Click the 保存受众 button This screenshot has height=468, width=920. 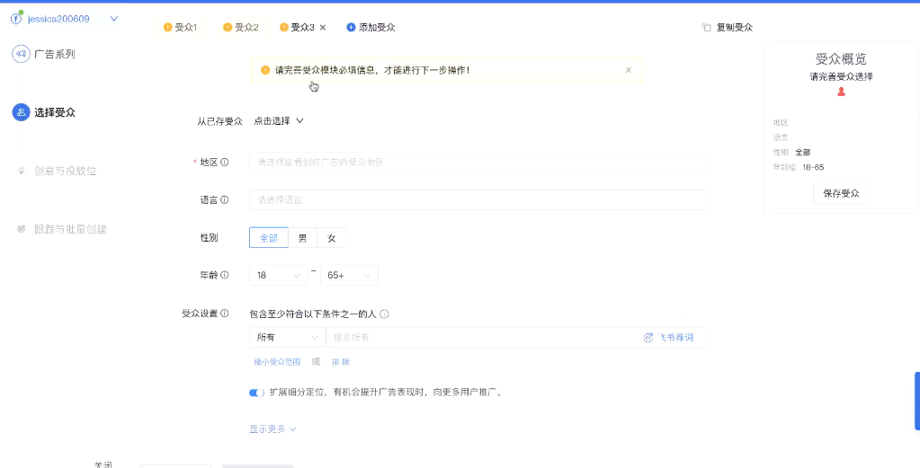pos(842,193)
